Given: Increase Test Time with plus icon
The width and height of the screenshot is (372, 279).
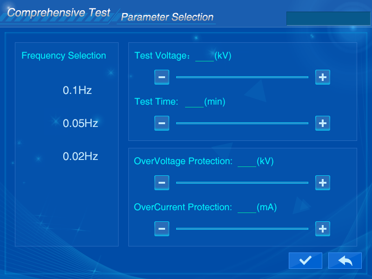Looking at the screenshot, I should point(322,123).
